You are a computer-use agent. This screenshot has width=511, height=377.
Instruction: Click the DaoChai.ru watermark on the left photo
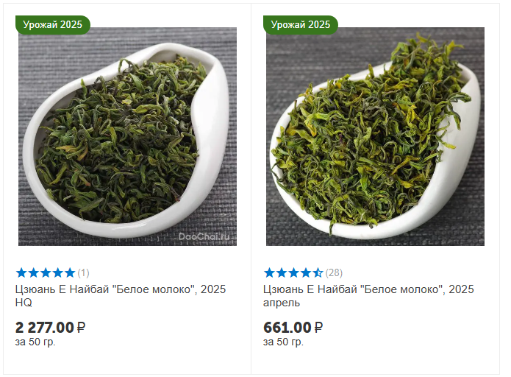click(204, 237)
